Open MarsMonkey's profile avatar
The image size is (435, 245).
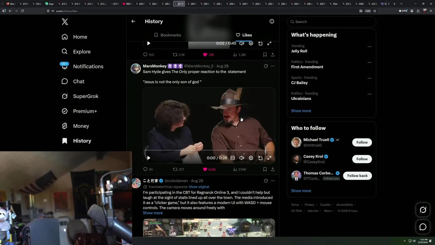coord(136,68)
